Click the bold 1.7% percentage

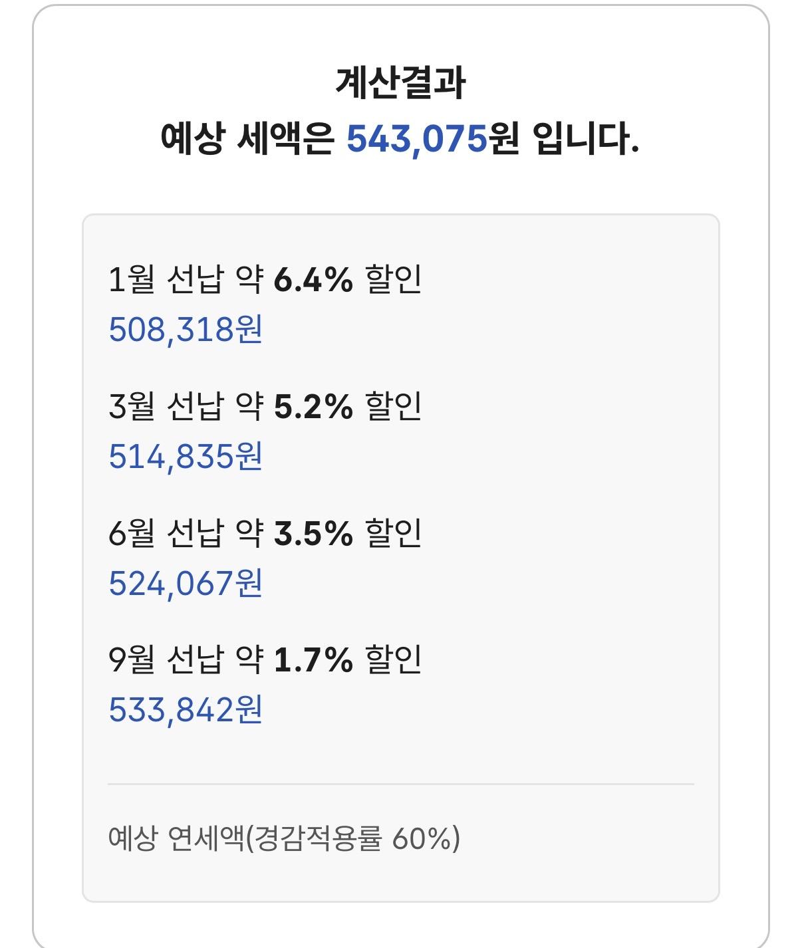(x=313, y=660)
